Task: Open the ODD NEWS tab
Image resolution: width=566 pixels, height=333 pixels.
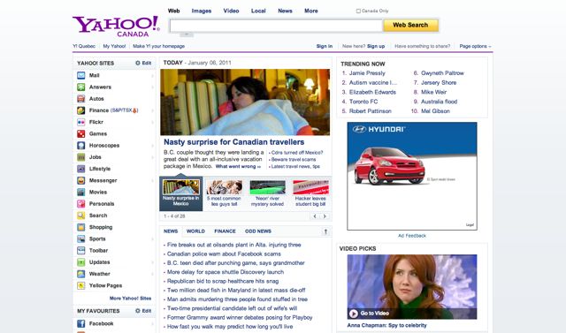Action: pyautogui.click(x=258, y=231)
